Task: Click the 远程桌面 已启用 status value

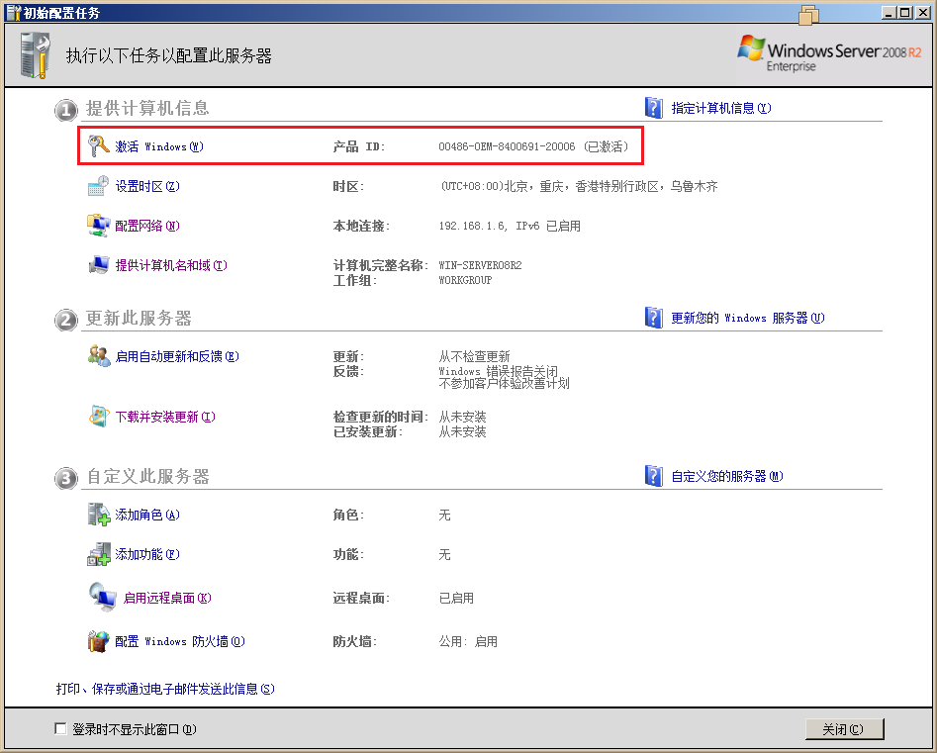Action: coord(456,599)
